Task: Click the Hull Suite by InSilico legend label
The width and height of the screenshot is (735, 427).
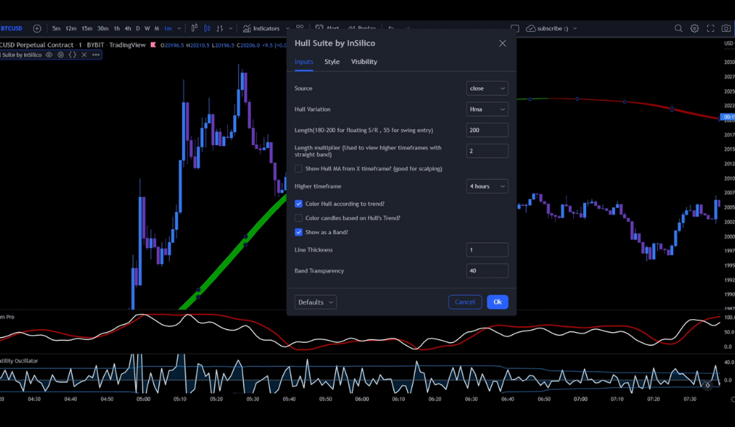Action: tap(21, 55)
